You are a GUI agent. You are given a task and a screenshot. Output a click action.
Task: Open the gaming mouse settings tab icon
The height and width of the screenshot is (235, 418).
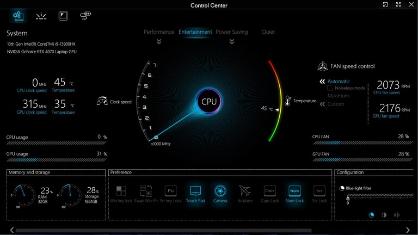pos(85,16)
